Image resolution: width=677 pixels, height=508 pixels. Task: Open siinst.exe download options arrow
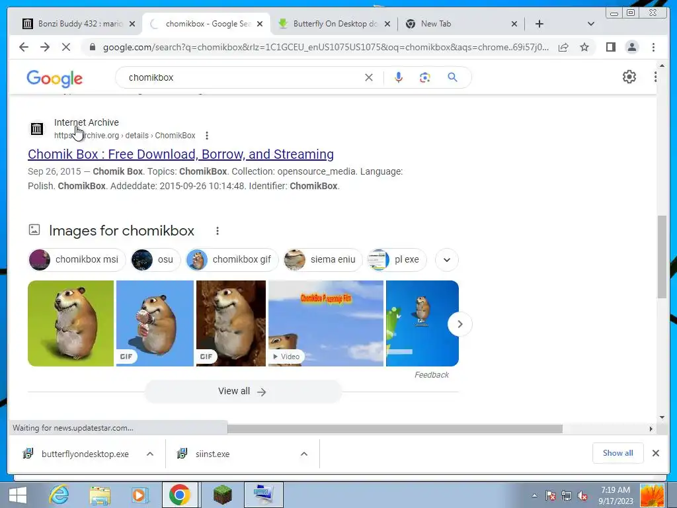click(304, 454)
